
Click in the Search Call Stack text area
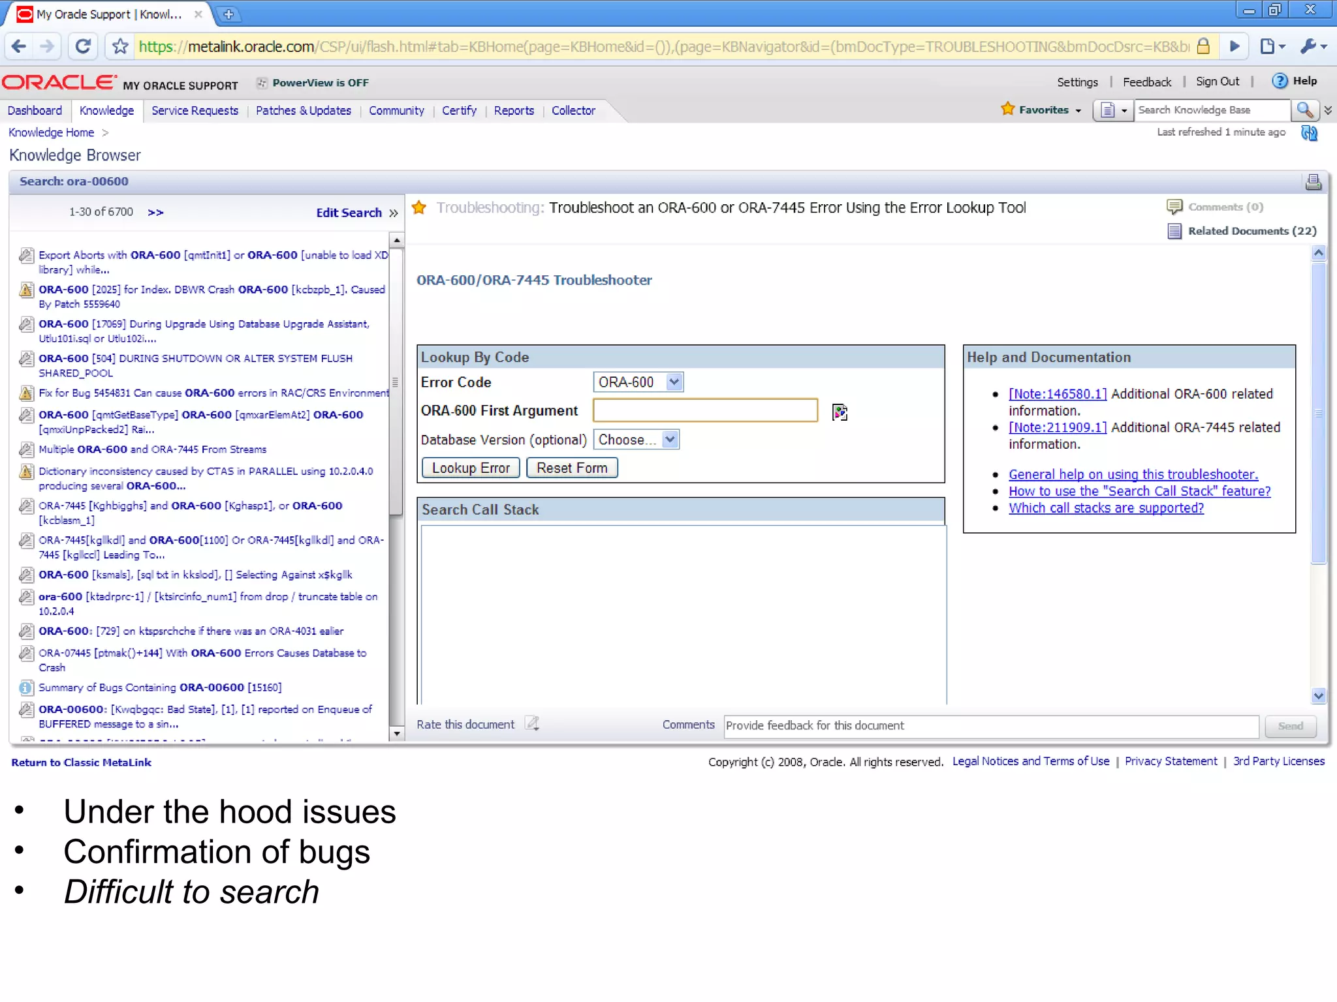pos(684,615)
